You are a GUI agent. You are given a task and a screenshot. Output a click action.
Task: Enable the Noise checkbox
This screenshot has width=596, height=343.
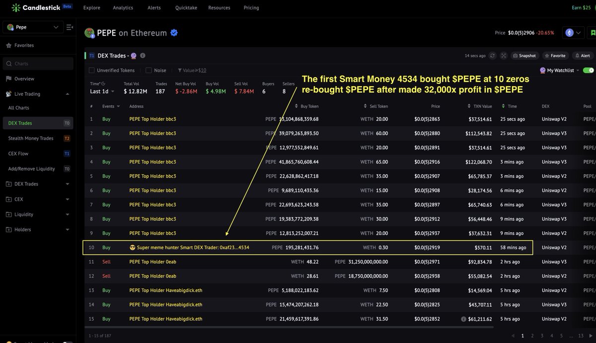(149, 70)
